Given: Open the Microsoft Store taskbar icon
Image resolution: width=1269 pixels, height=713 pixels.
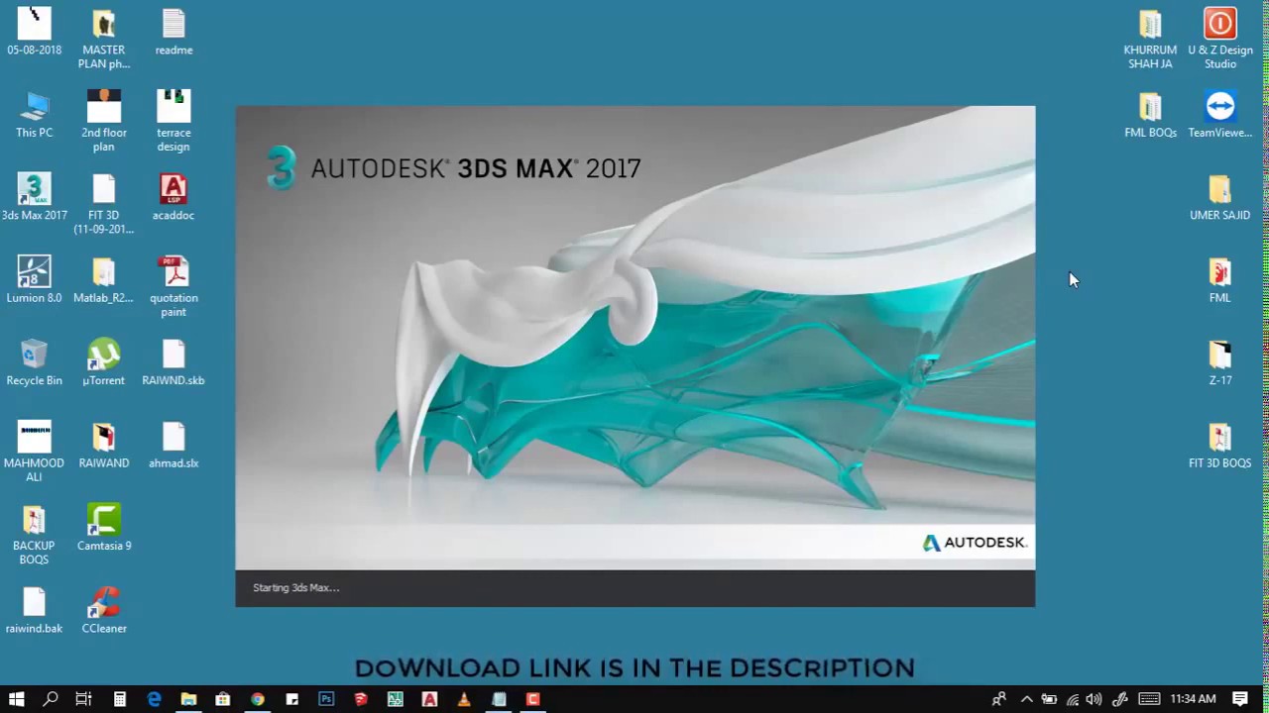Looking at the screenshot, I should (x=222, y=699).
